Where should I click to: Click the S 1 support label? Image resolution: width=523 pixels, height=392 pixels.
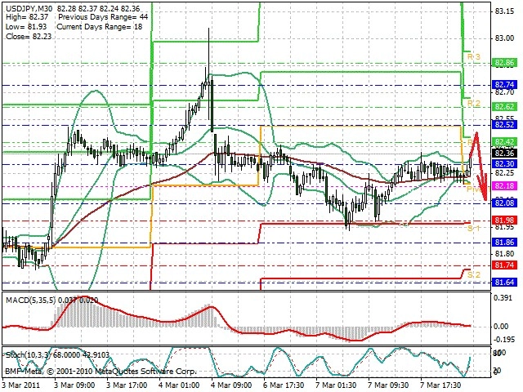[474, 229]
